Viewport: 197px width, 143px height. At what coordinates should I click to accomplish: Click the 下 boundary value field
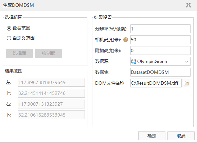click(x=51, y=115)
